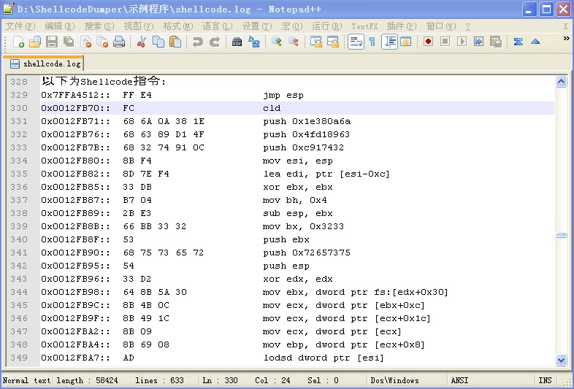Toggle show all characters pilcrow button

[372, 42]
